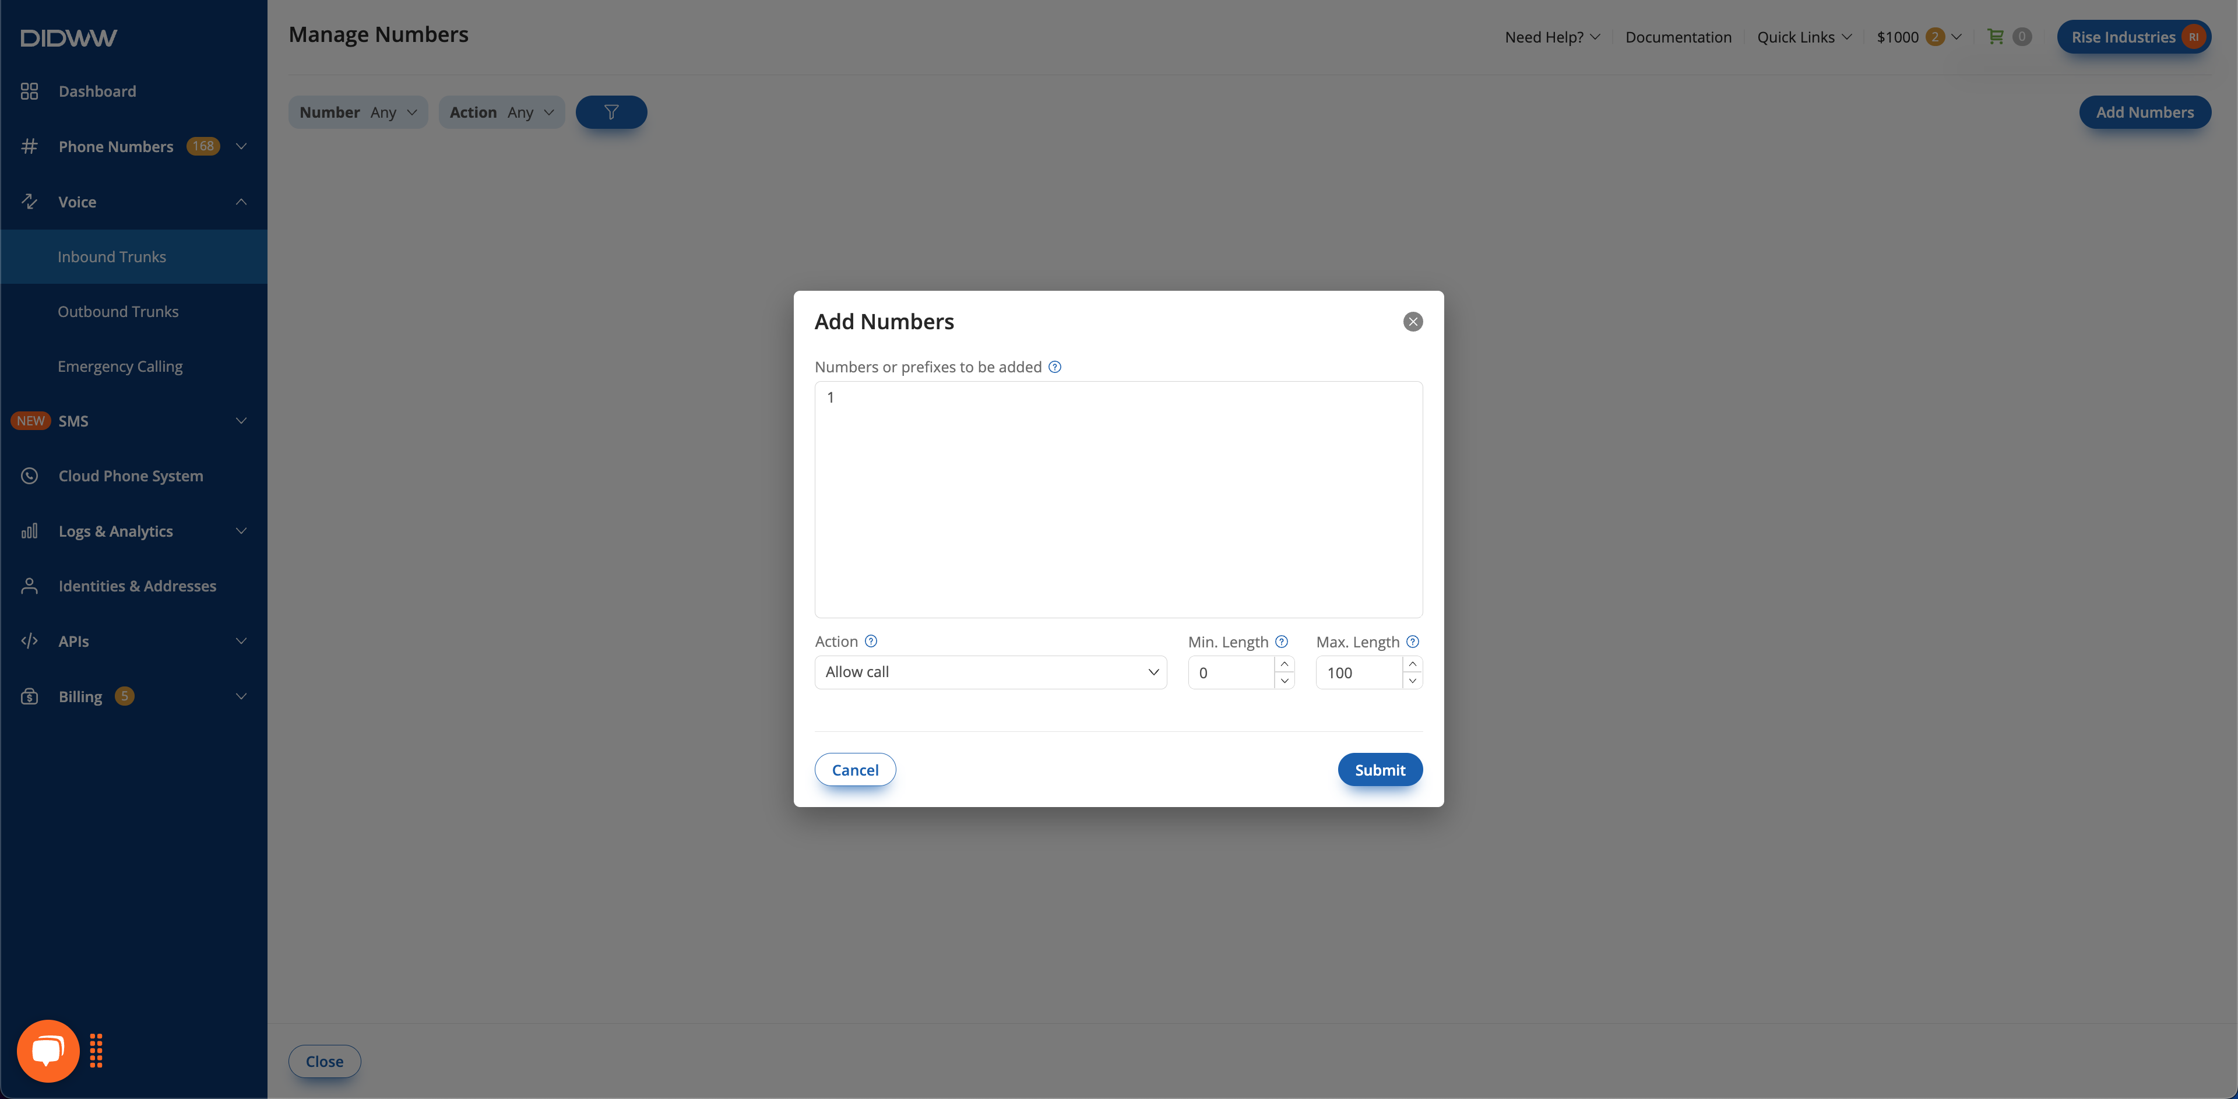Click Identities & Addresses person icon
2238x1099 pixels.
coord(30,586)
